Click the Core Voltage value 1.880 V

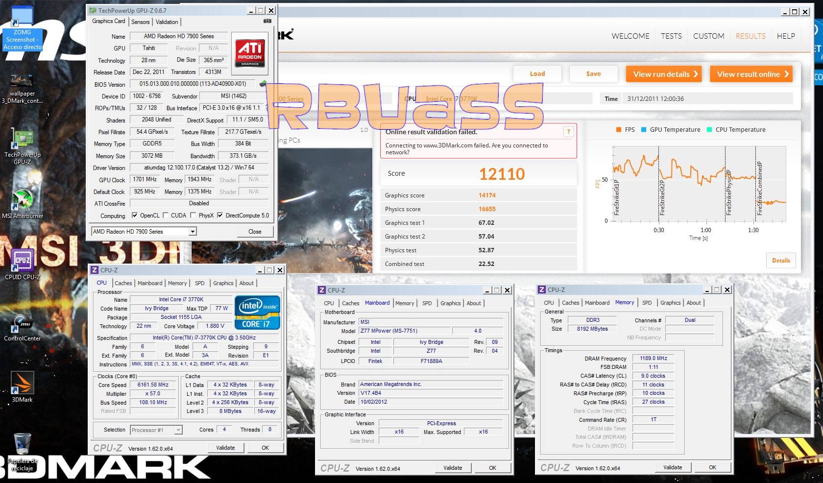click(x=216, y=326)
